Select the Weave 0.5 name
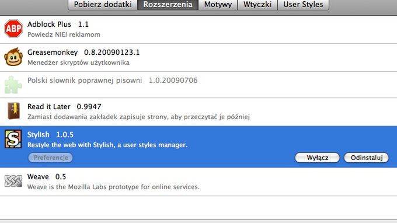 tap(47, 177)
